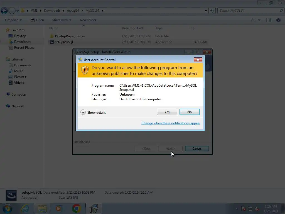
Task: Launch Internet Explorer from the taskbar
Action: tap(25, 208)
